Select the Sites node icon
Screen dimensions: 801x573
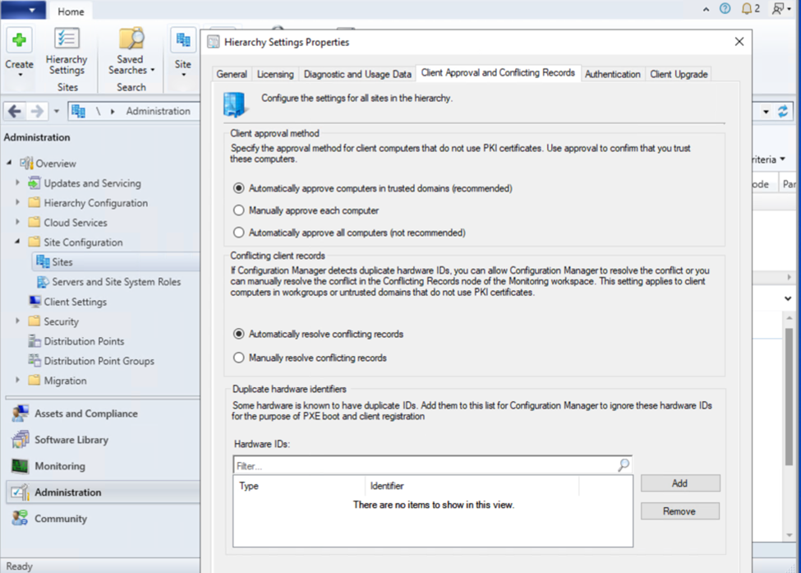pos(43,261)
